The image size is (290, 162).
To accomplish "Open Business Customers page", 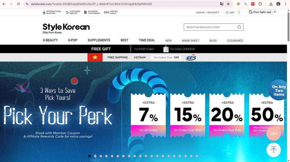I will coord(92,12).
